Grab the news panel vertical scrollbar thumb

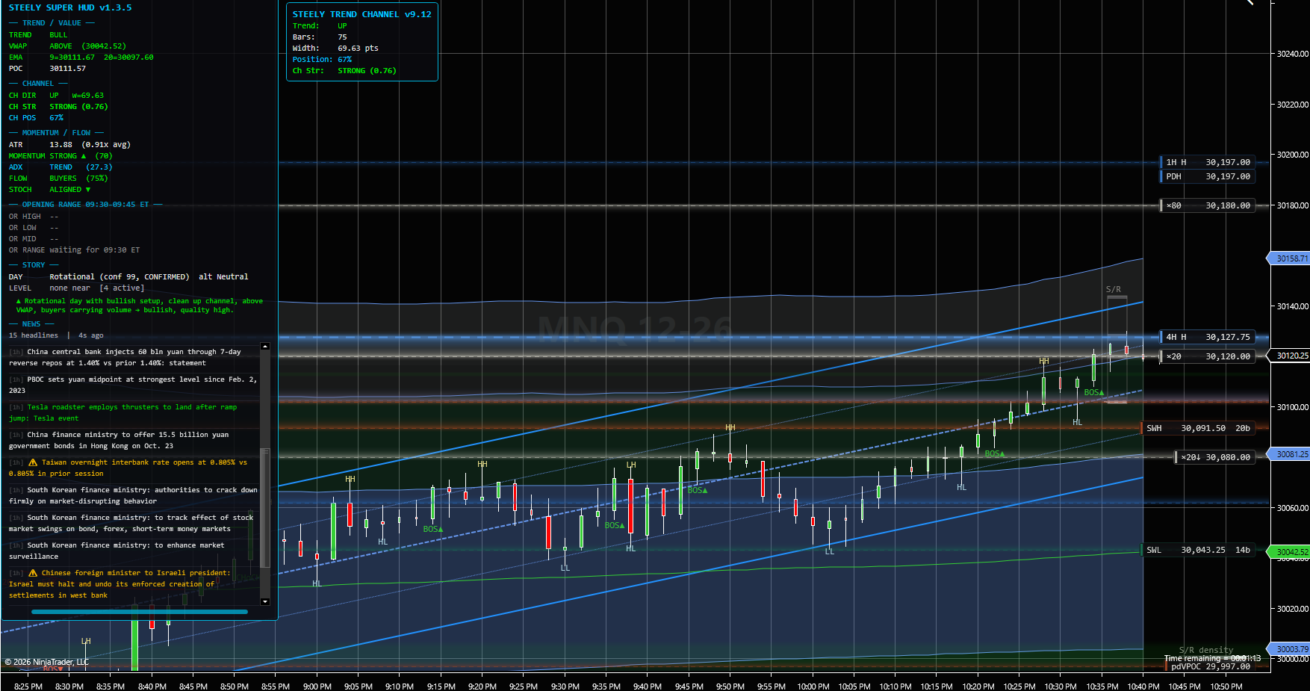click(x=265, y=508)
